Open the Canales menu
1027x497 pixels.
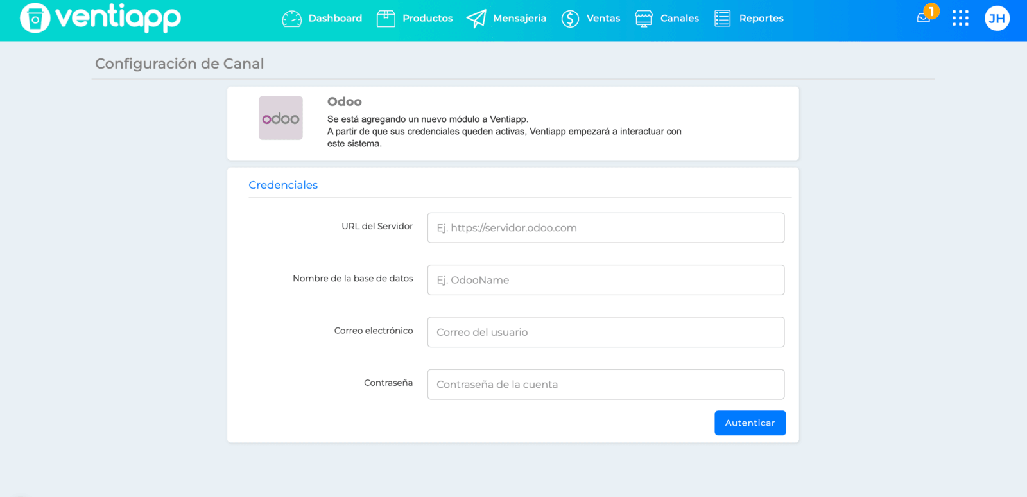coord(680,19)
